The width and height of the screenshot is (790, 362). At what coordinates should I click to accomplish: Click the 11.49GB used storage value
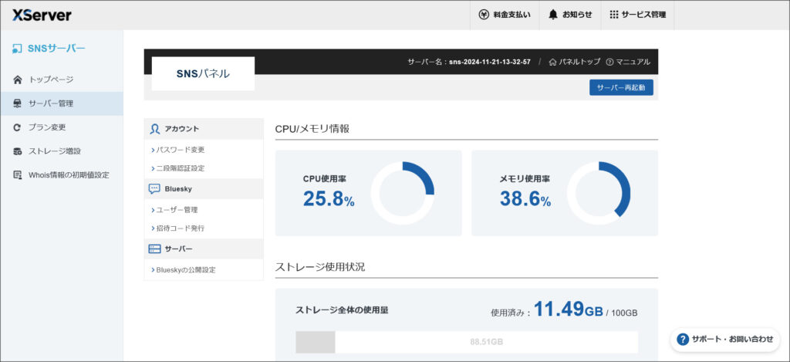tap(569, 309)
